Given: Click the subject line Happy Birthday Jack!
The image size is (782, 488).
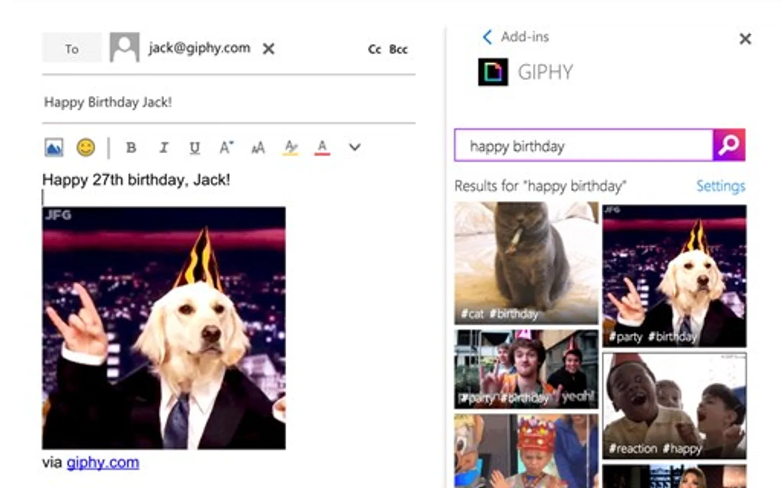Looking at the screenshot, I should tap(108, 102).
